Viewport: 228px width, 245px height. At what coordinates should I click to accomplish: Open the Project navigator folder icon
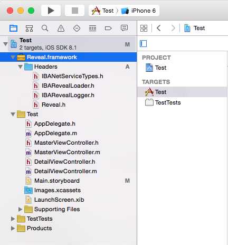click(14, 28)
